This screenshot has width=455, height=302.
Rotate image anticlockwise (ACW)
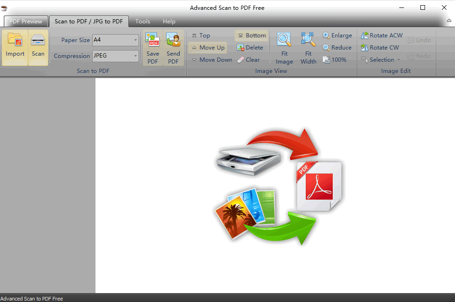point(382,36)
